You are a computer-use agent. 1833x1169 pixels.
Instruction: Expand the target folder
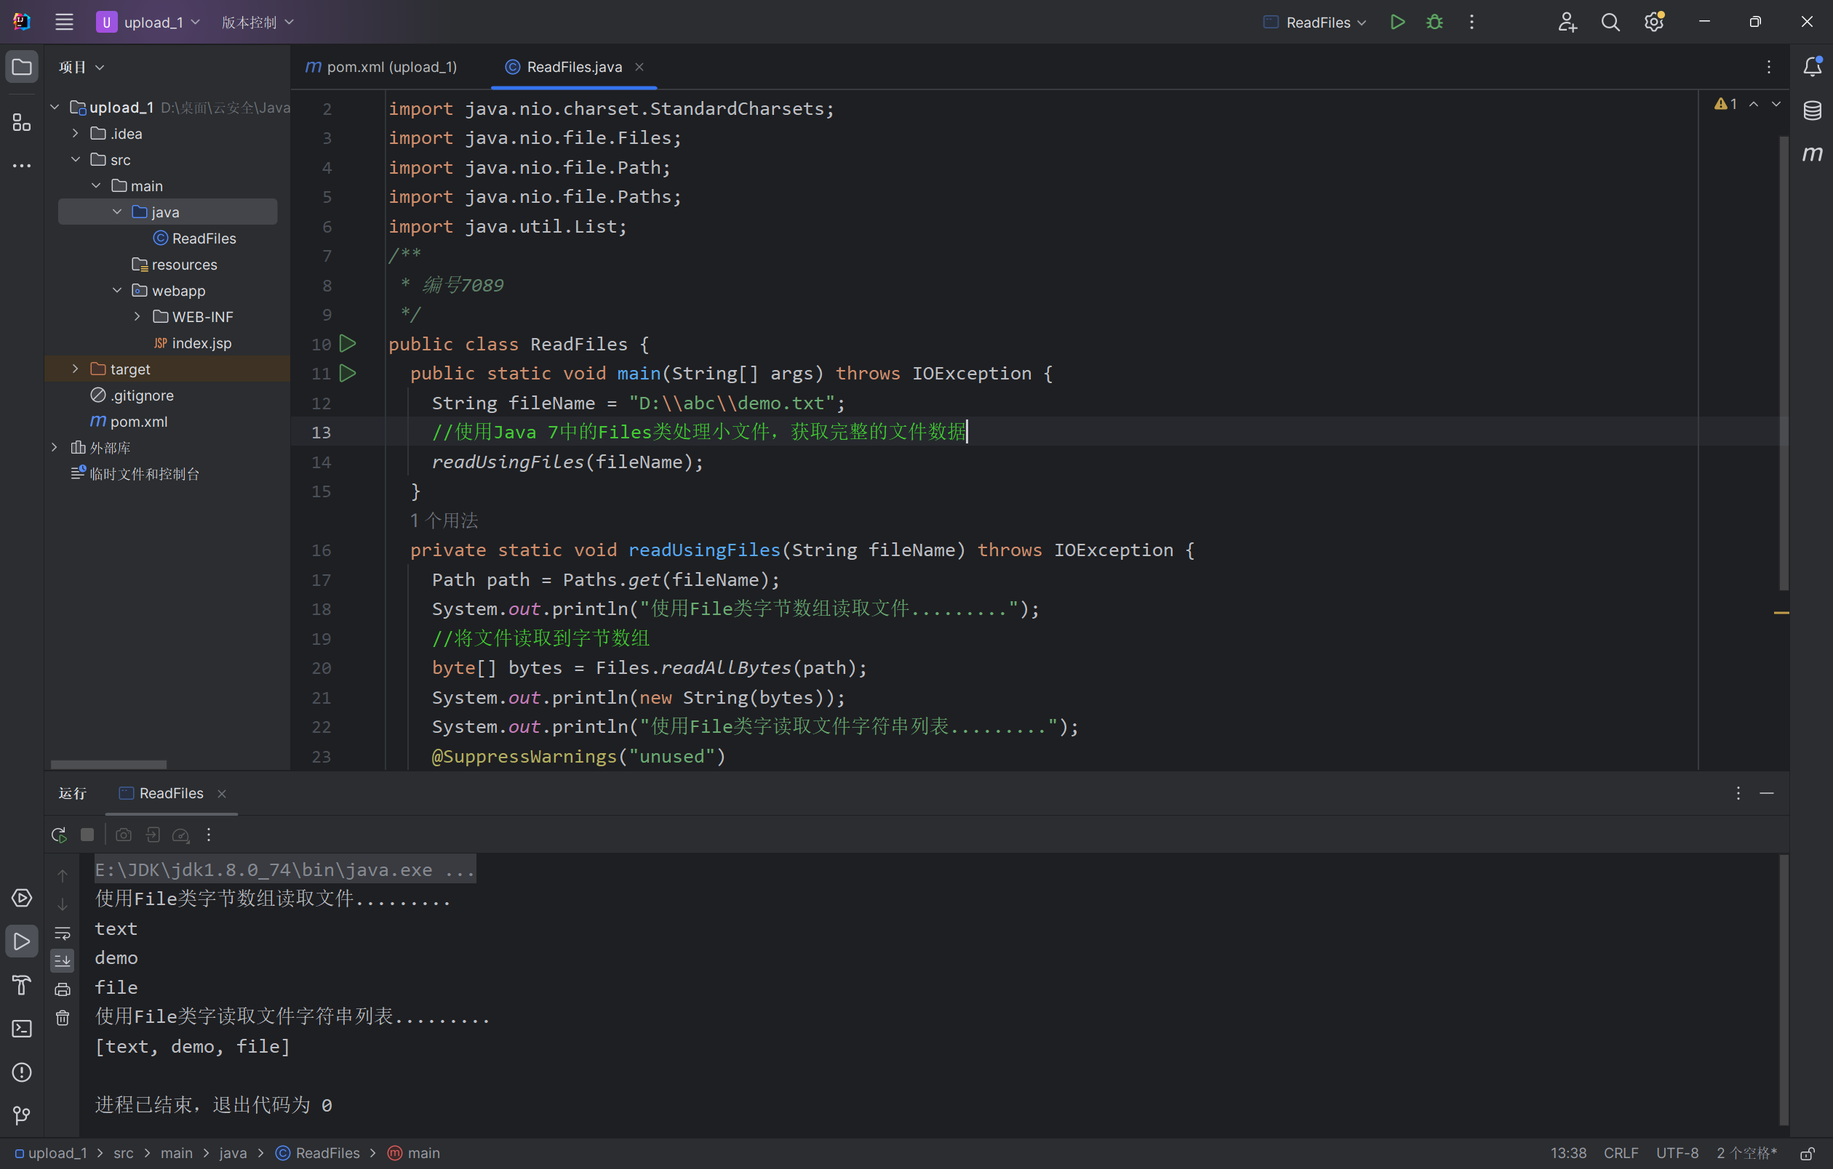[x=76, y=369]
